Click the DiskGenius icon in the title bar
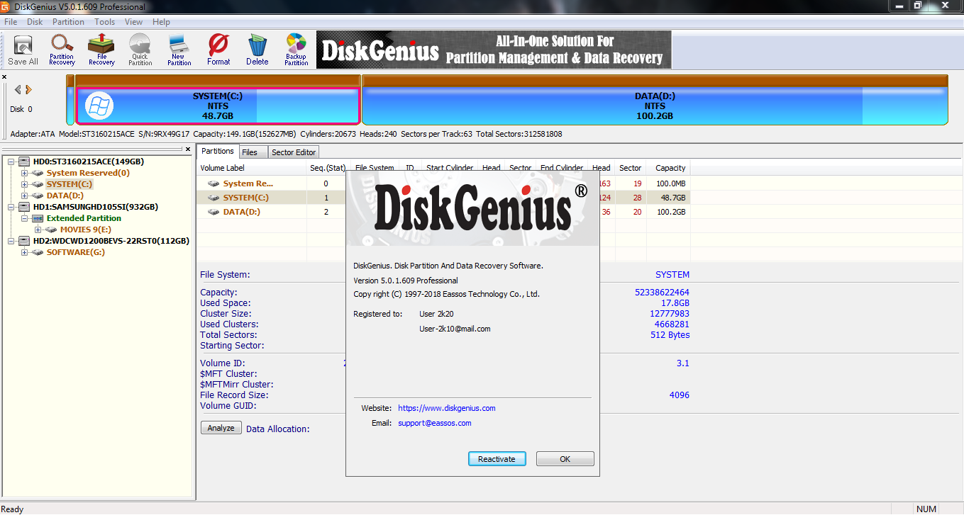This screenshot has height=515, width=964. (x=6, y=6)
